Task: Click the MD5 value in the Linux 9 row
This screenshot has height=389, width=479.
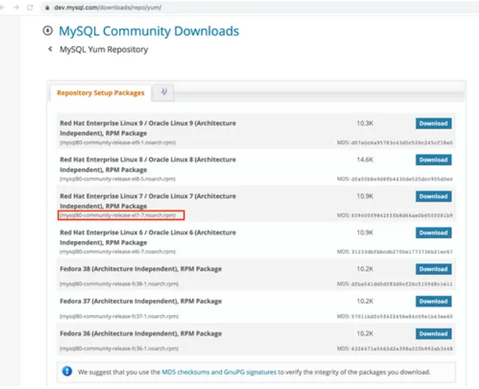Action: coord(402,143)
